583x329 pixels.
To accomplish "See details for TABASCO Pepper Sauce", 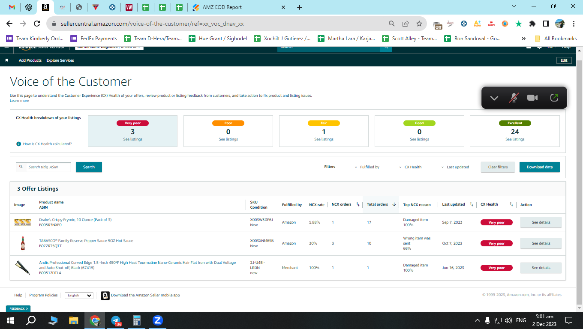I will click(x=541, y=243).
